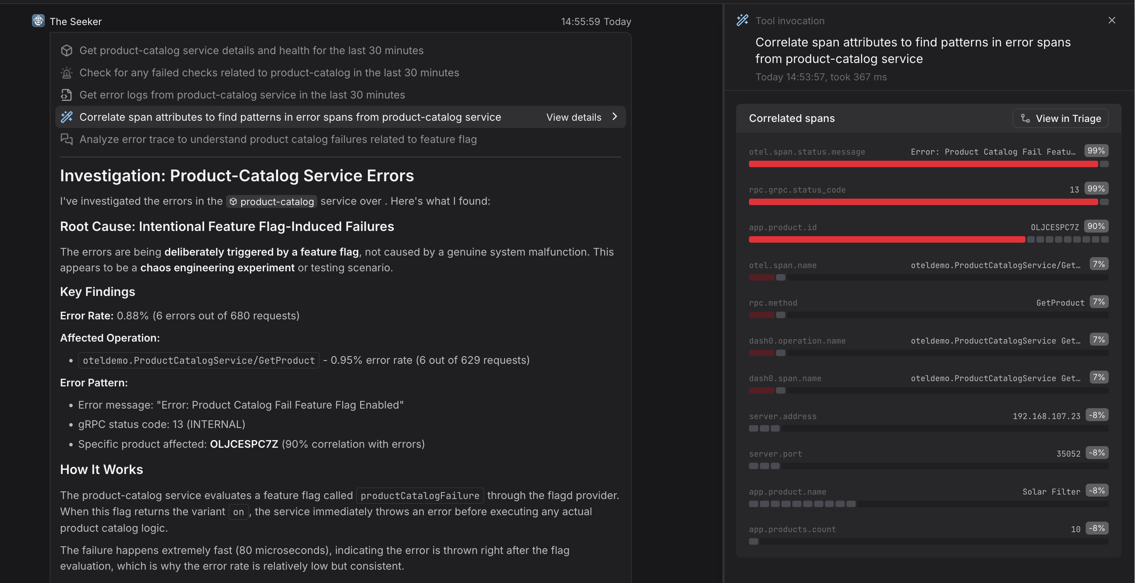Click the branch icon in View in Triage button
Image resolution: width=1135 pixels, height=583 pixels.
coord(1025,118)
